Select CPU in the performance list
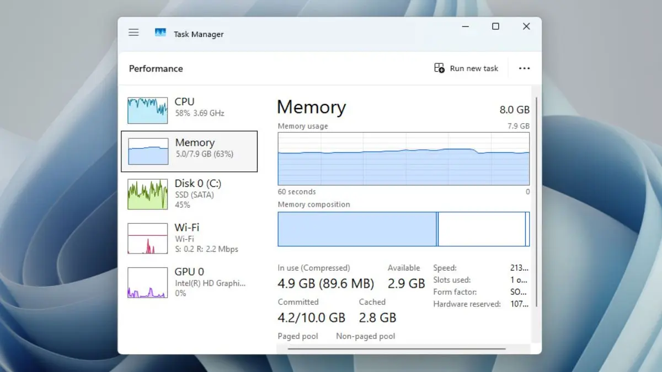Viewport: 662px width, 372px height. click(189, 110)
